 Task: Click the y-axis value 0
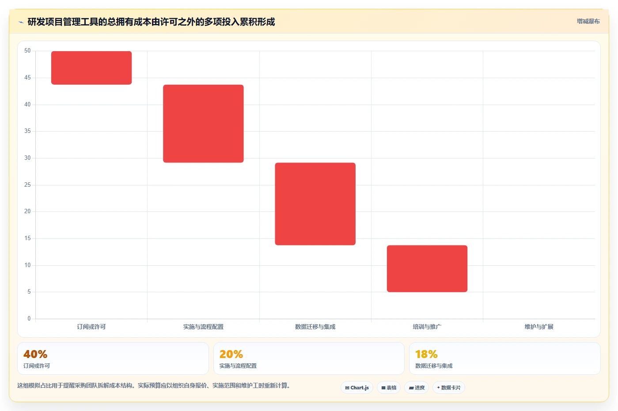[29, 318]
